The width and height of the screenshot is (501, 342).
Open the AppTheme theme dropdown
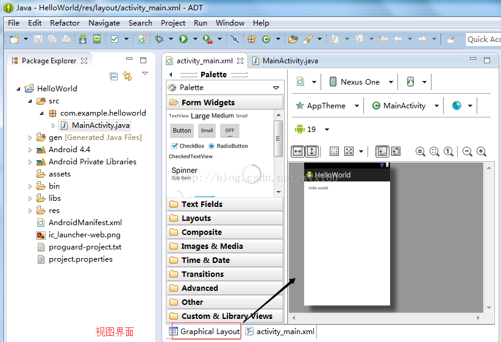pyautogui.click(x=357, y=106)
